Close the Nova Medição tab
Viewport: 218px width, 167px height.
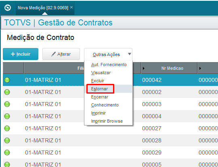point(71,7)
